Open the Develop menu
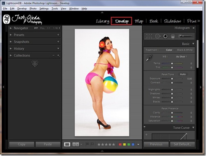The image size is (206, 156). (x=22, y=9)
